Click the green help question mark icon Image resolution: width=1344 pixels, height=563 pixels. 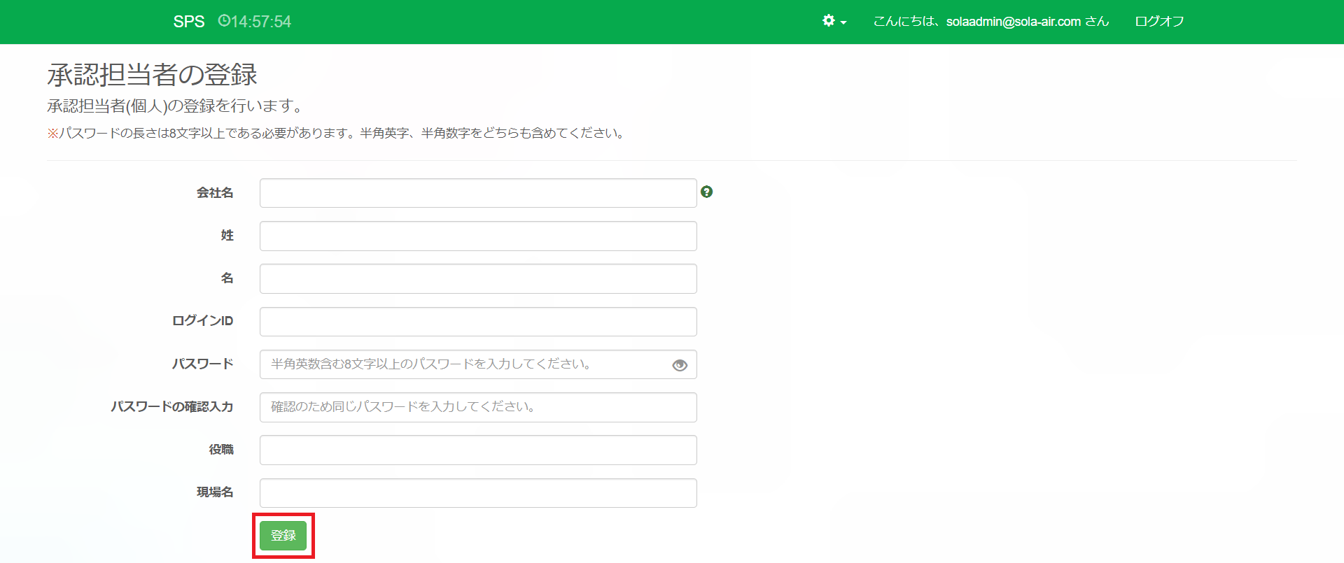pos(706,192)
